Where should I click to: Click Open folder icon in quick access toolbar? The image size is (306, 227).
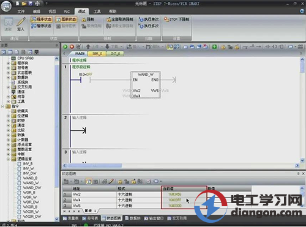24,4
